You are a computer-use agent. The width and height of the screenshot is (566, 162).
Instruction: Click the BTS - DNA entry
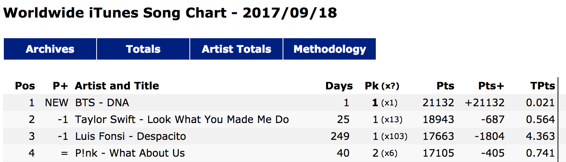(102, 103)
